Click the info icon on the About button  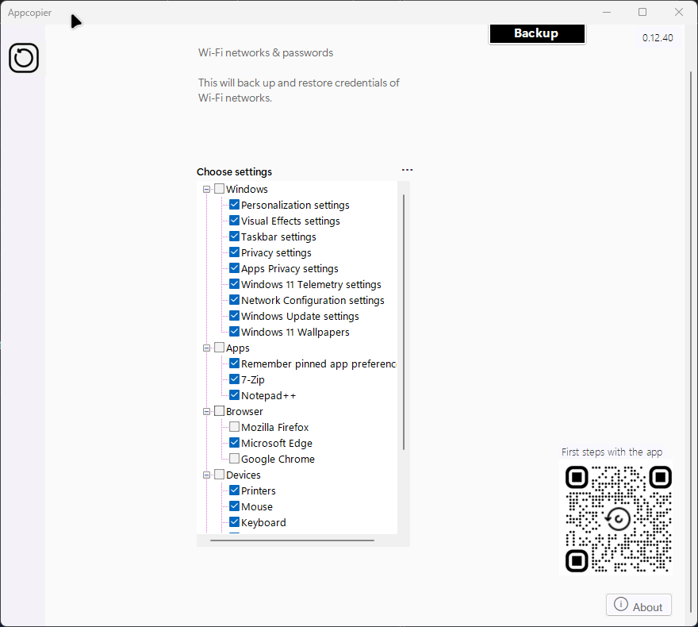[x=620, y=604]
